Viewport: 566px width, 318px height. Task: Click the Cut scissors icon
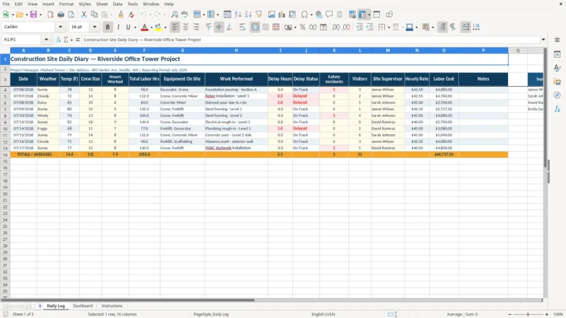point(84,14)
